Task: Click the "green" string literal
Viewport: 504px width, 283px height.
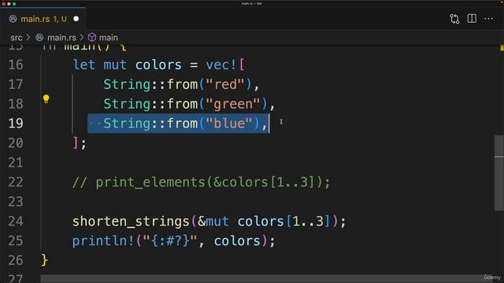Action: click(233, 105)
